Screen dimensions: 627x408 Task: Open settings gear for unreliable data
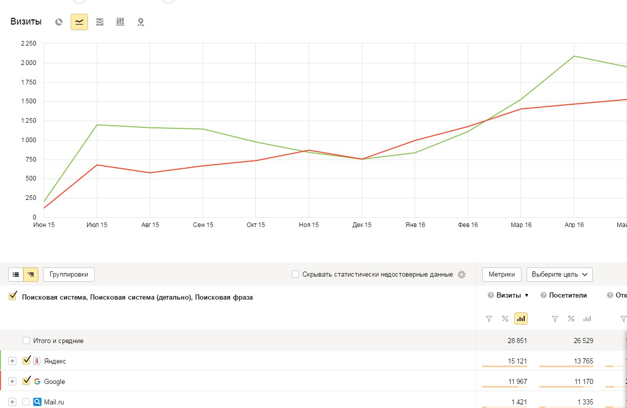tap(462, 275)
